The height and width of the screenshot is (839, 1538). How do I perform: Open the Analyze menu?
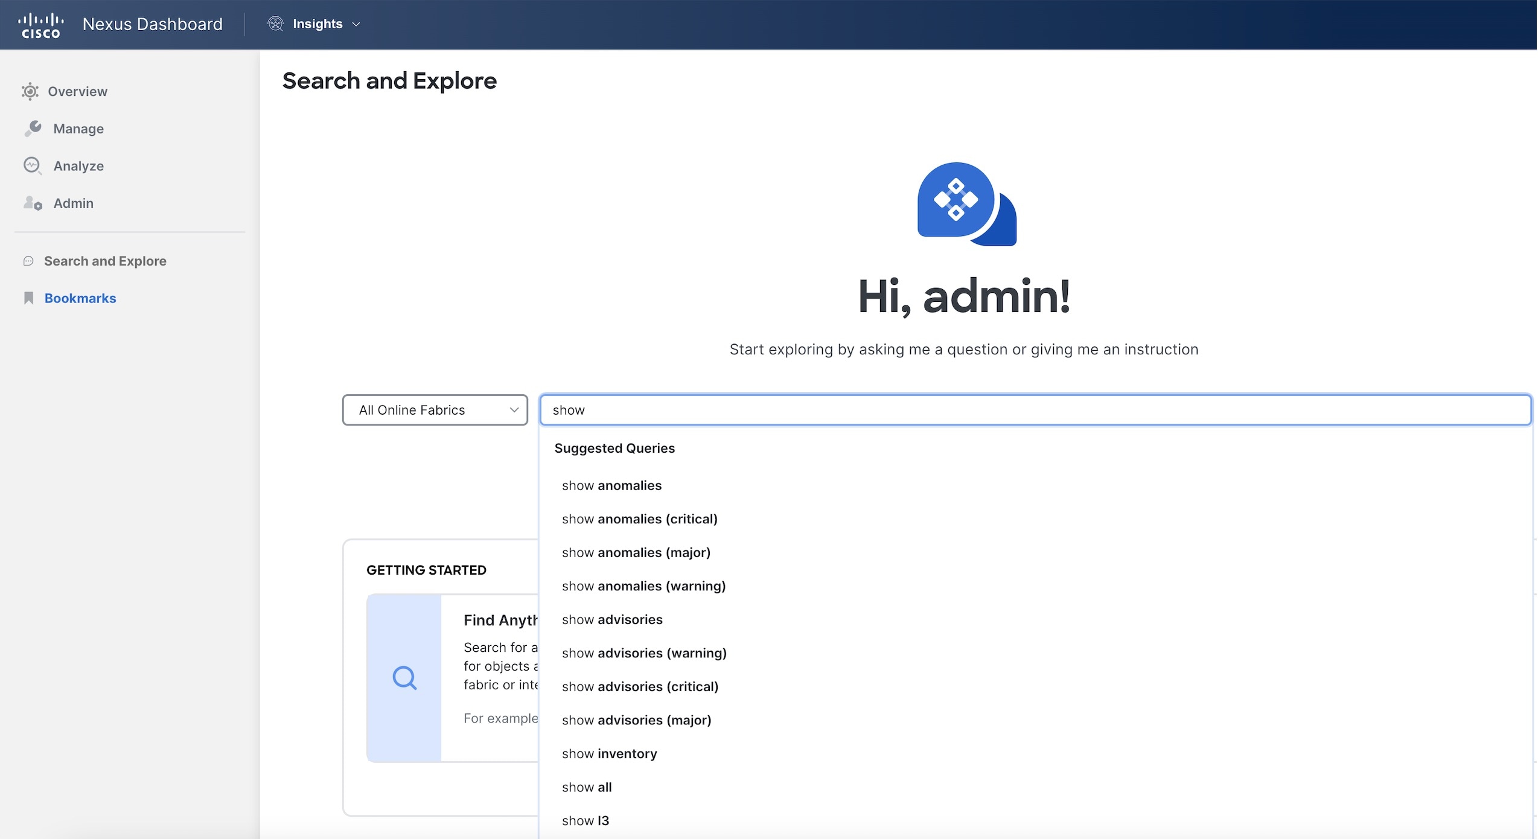point(78,166)
